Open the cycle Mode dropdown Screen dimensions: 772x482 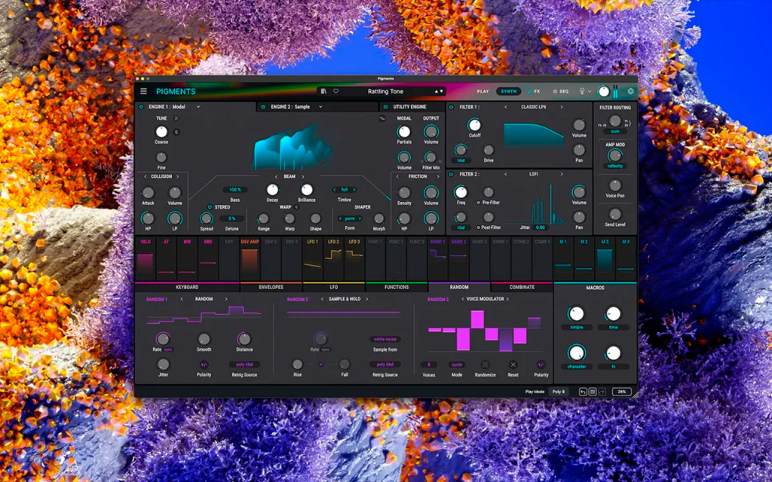[x=457, y=365]
